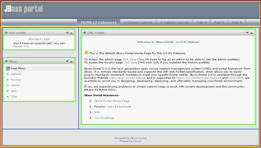Minimize the Menu portlet with down arrow
261x148 pixels.
click(67, 61)
